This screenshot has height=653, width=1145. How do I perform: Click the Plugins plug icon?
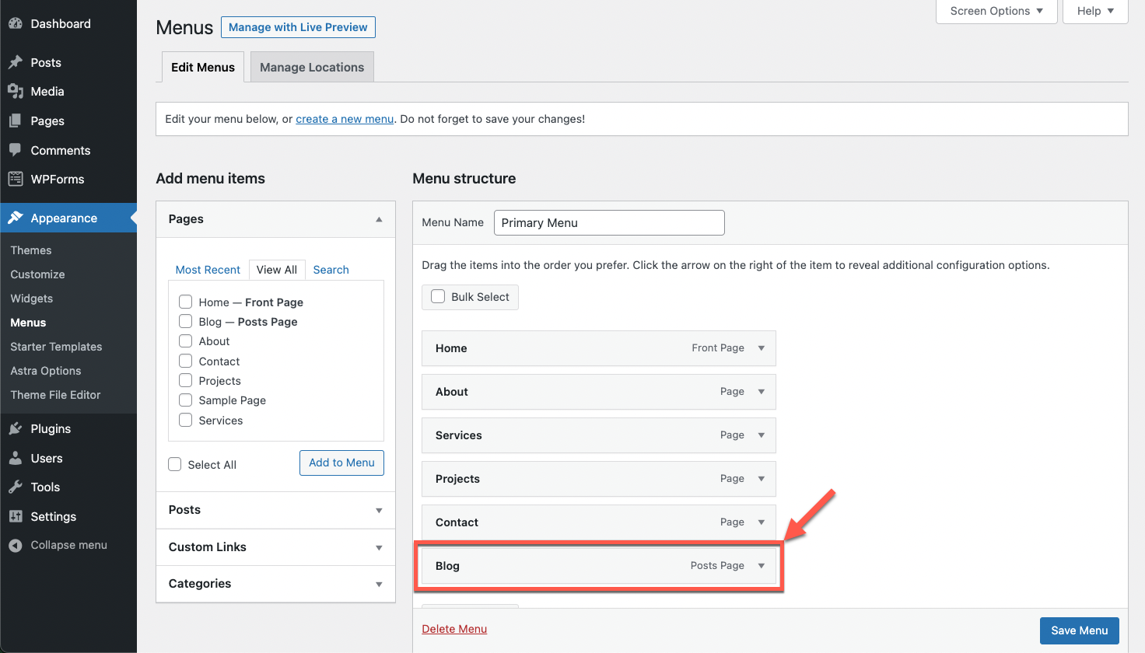(16, 428)
